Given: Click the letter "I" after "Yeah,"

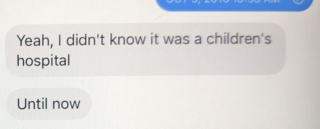Looking at the screenshot, I should click(60, 40).
